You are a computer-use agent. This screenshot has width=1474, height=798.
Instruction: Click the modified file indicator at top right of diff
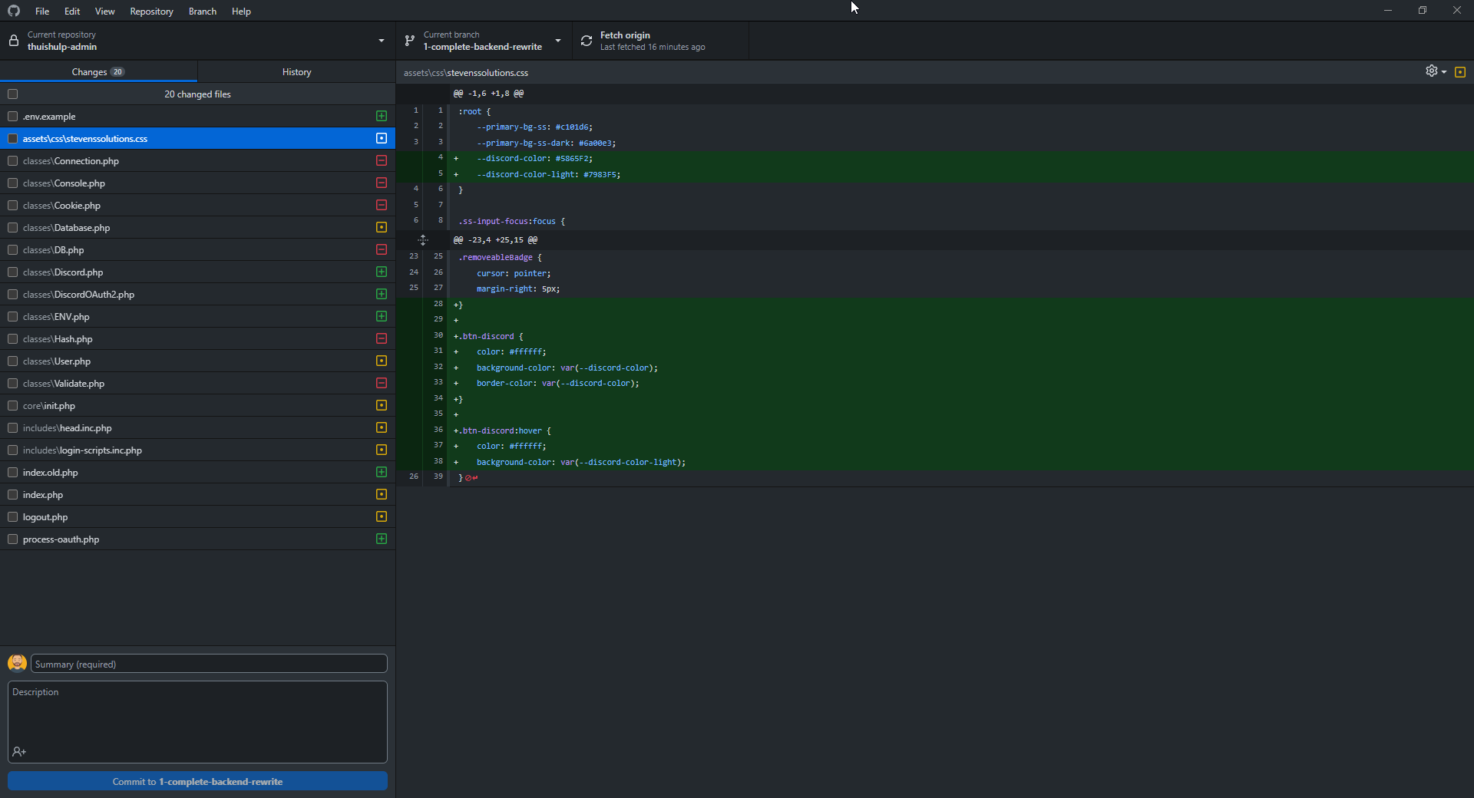coord(1460,72)
